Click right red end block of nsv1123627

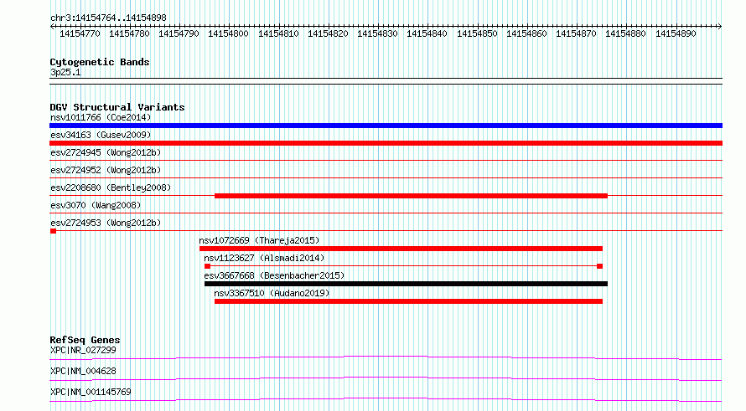click(599, 266)
